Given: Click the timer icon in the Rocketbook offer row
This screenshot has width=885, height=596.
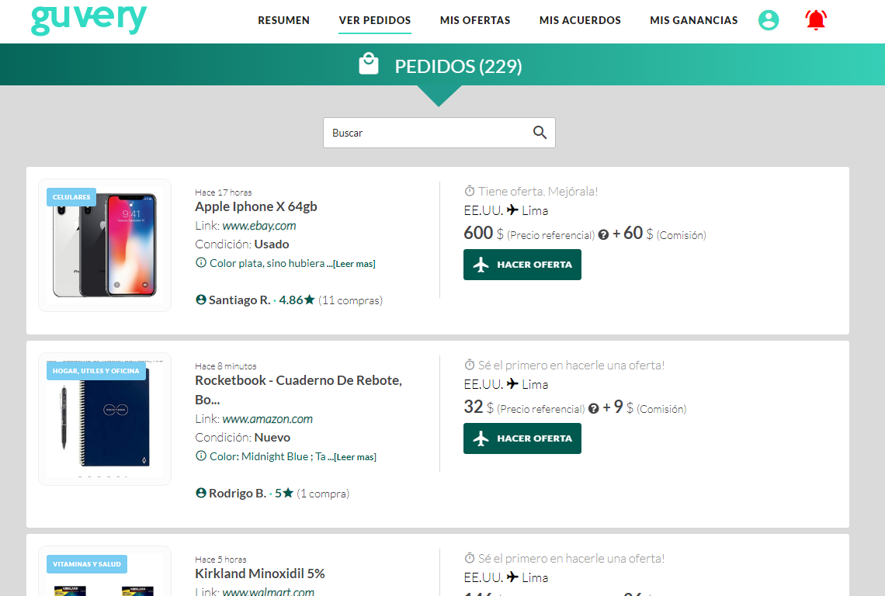Looking at the screenshot, I should pyautogui.click(x=469, y=365).
